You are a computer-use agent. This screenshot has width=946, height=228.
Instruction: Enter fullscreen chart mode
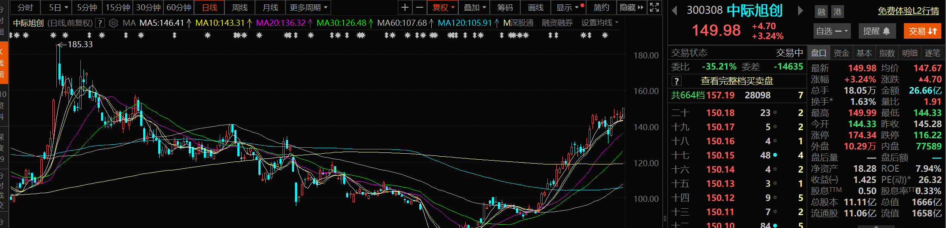point(654,7)
